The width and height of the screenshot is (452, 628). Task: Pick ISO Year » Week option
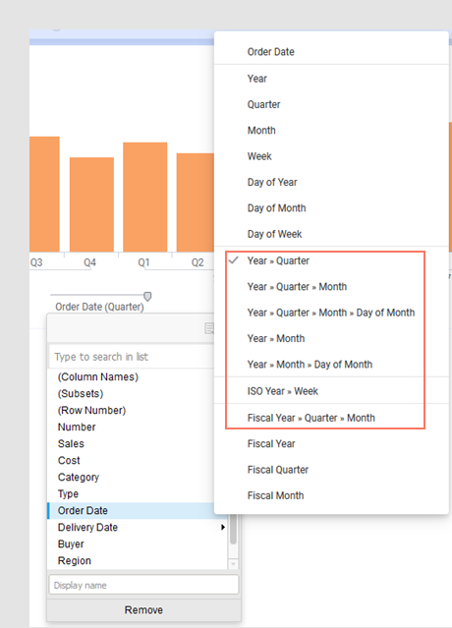(x=282, y=391)
